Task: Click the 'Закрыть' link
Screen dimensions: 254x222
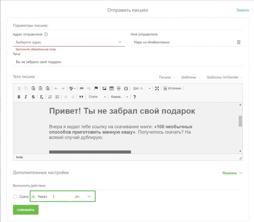Action: pos(242,10)
